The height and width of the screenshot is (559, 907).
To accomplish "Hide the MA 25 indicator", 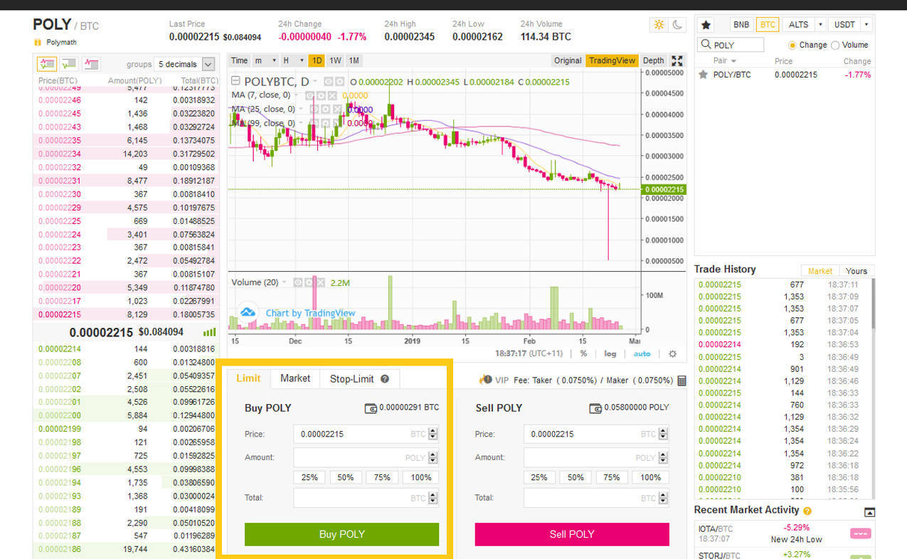I will tap(315, 110).
